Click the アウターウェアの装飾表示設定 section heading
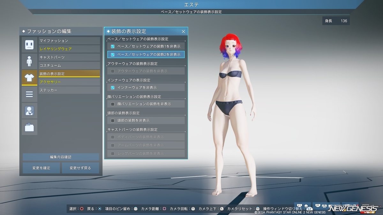The width and height of the screenshot is (383, 215). 132,64
